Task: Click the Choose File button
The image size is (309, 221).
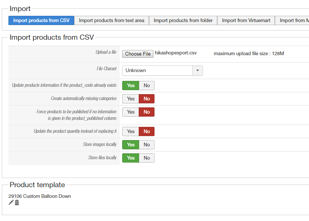Action: (x=138, y=54)
